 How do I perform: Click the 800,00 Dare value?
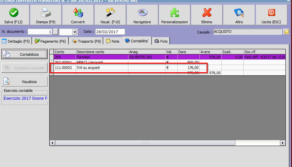pyautogui.click(x=189, y=62)
